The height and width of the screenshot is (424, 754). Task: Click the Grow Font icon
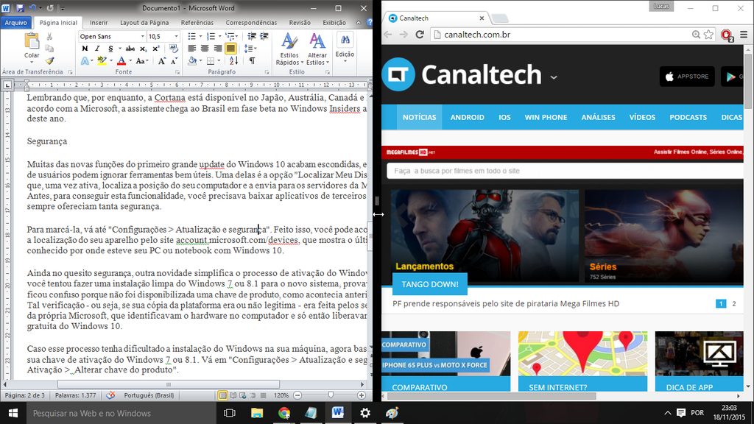161,61
